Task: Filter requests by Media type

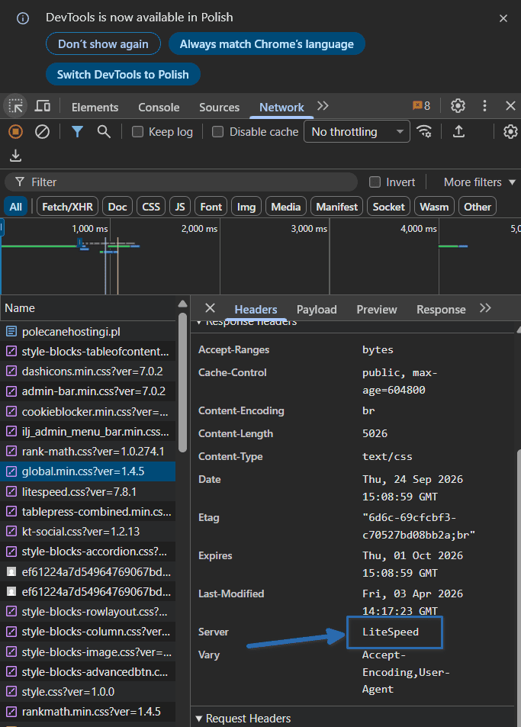Action: click(x=286, y=207)
